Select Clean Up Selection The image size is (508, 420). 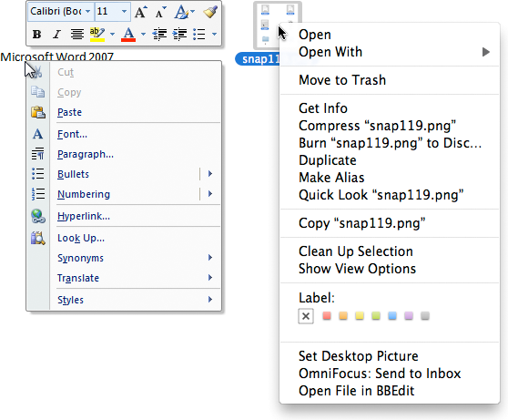(356, 251)
